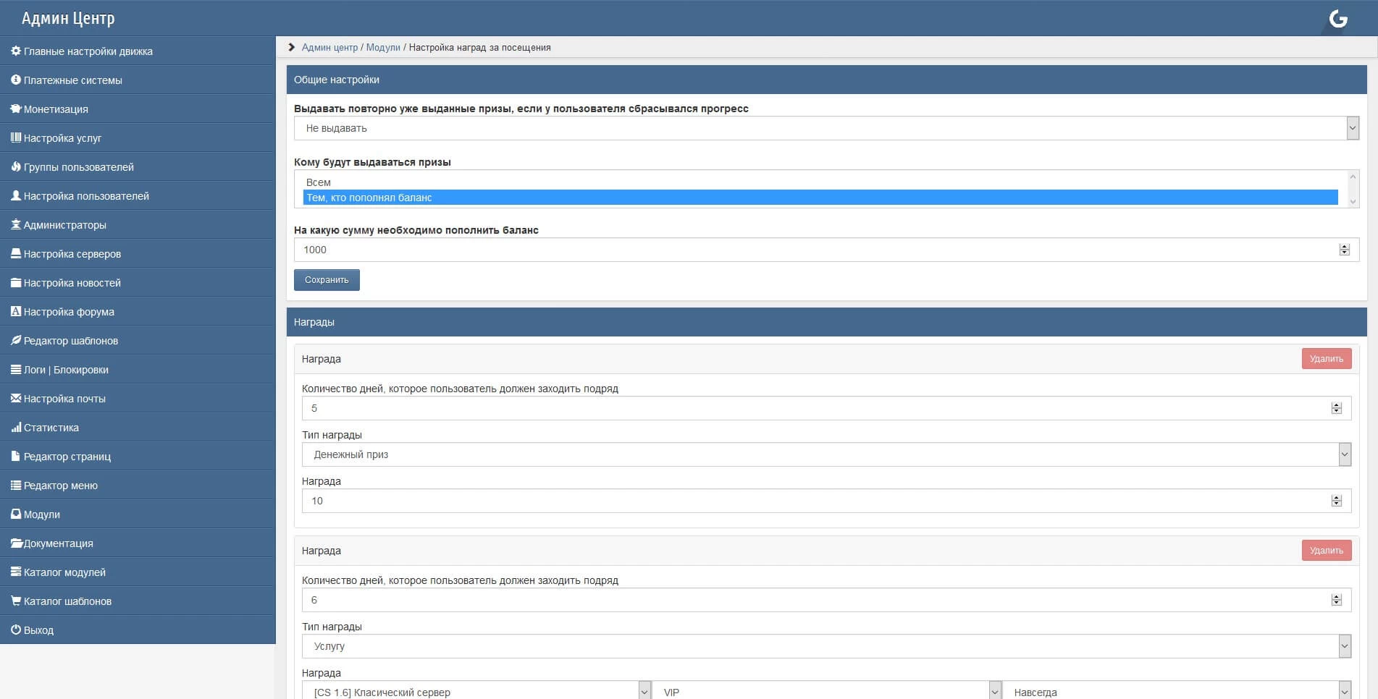Click the Админ Центр header title
Screen dimensions: 1378x699
[x=68, y=18]
